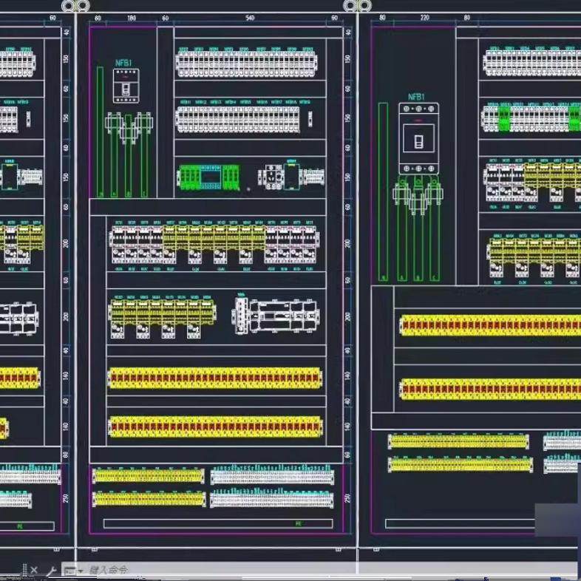Select the large white contactor block symbol
The height and width of the screenshot is (581, 581).
(276, 316)
